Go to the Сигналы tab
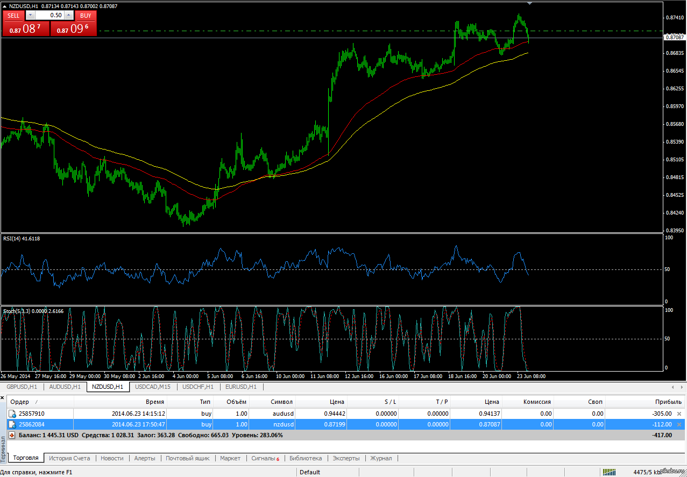Image resolution: width=687 pixels, height=477 pixels. [x=265, y=458]
